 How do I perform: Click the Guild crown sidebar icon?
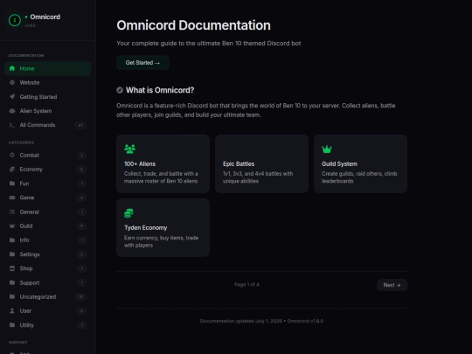(x=12, y=226)
